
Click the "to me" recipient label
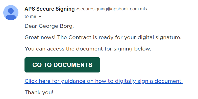(30, 17)
